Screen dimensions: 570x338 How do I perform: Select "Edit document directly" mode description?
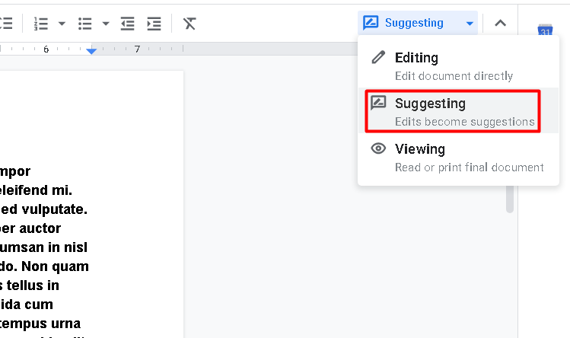pos(454,76)
